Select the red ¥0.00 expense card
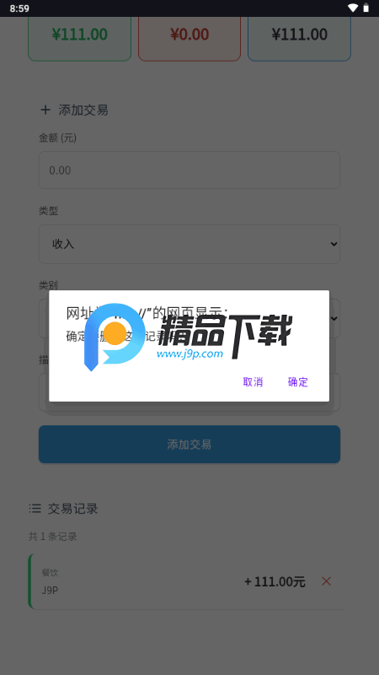The image size is (379, 675). 189,36
